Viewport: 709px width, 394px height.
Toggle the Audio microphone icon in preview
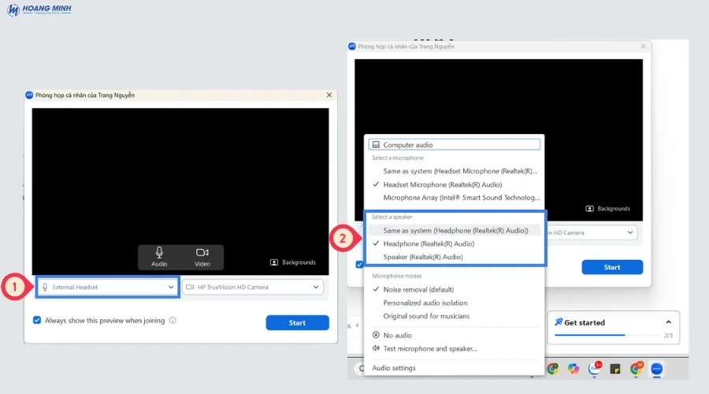pyautogui.click(x=159, y=256)
